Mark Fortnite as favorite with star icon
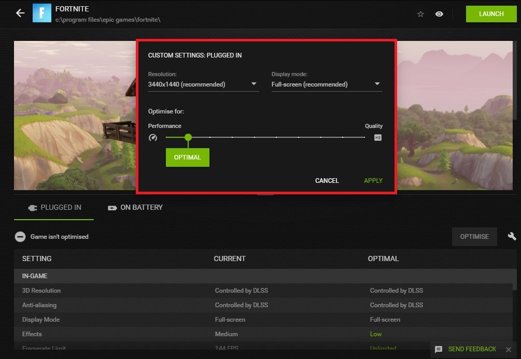This screenshot has width=521, height=359. tap(420, 14)
